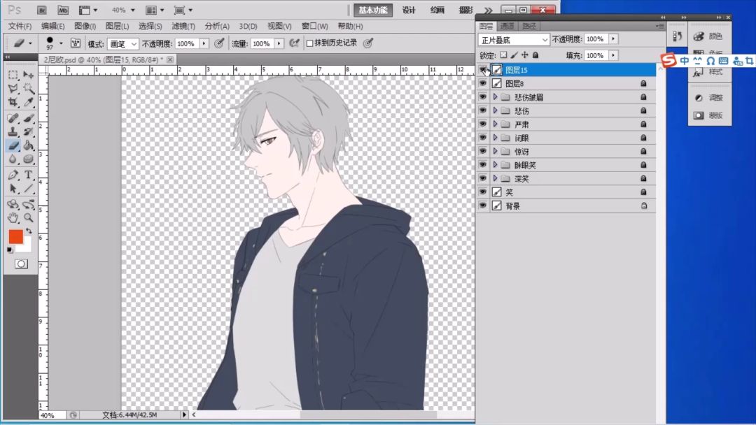This screenshot has height=425, width=756.
Task: Select the Crop tool
Action: tap(13, 103)
